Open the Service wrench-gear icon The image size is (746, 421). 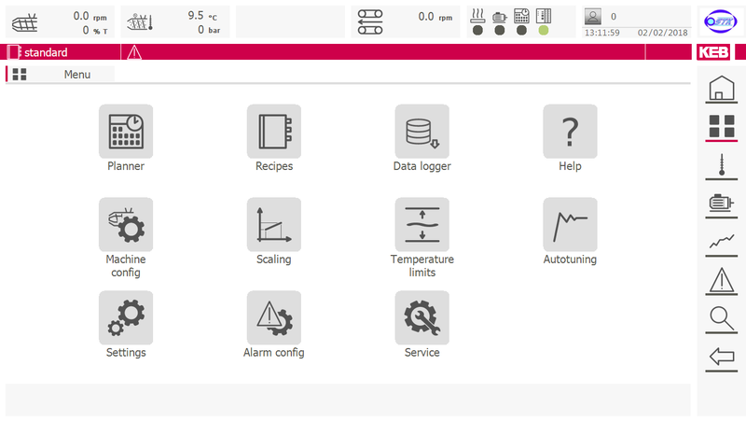(421, 318)
